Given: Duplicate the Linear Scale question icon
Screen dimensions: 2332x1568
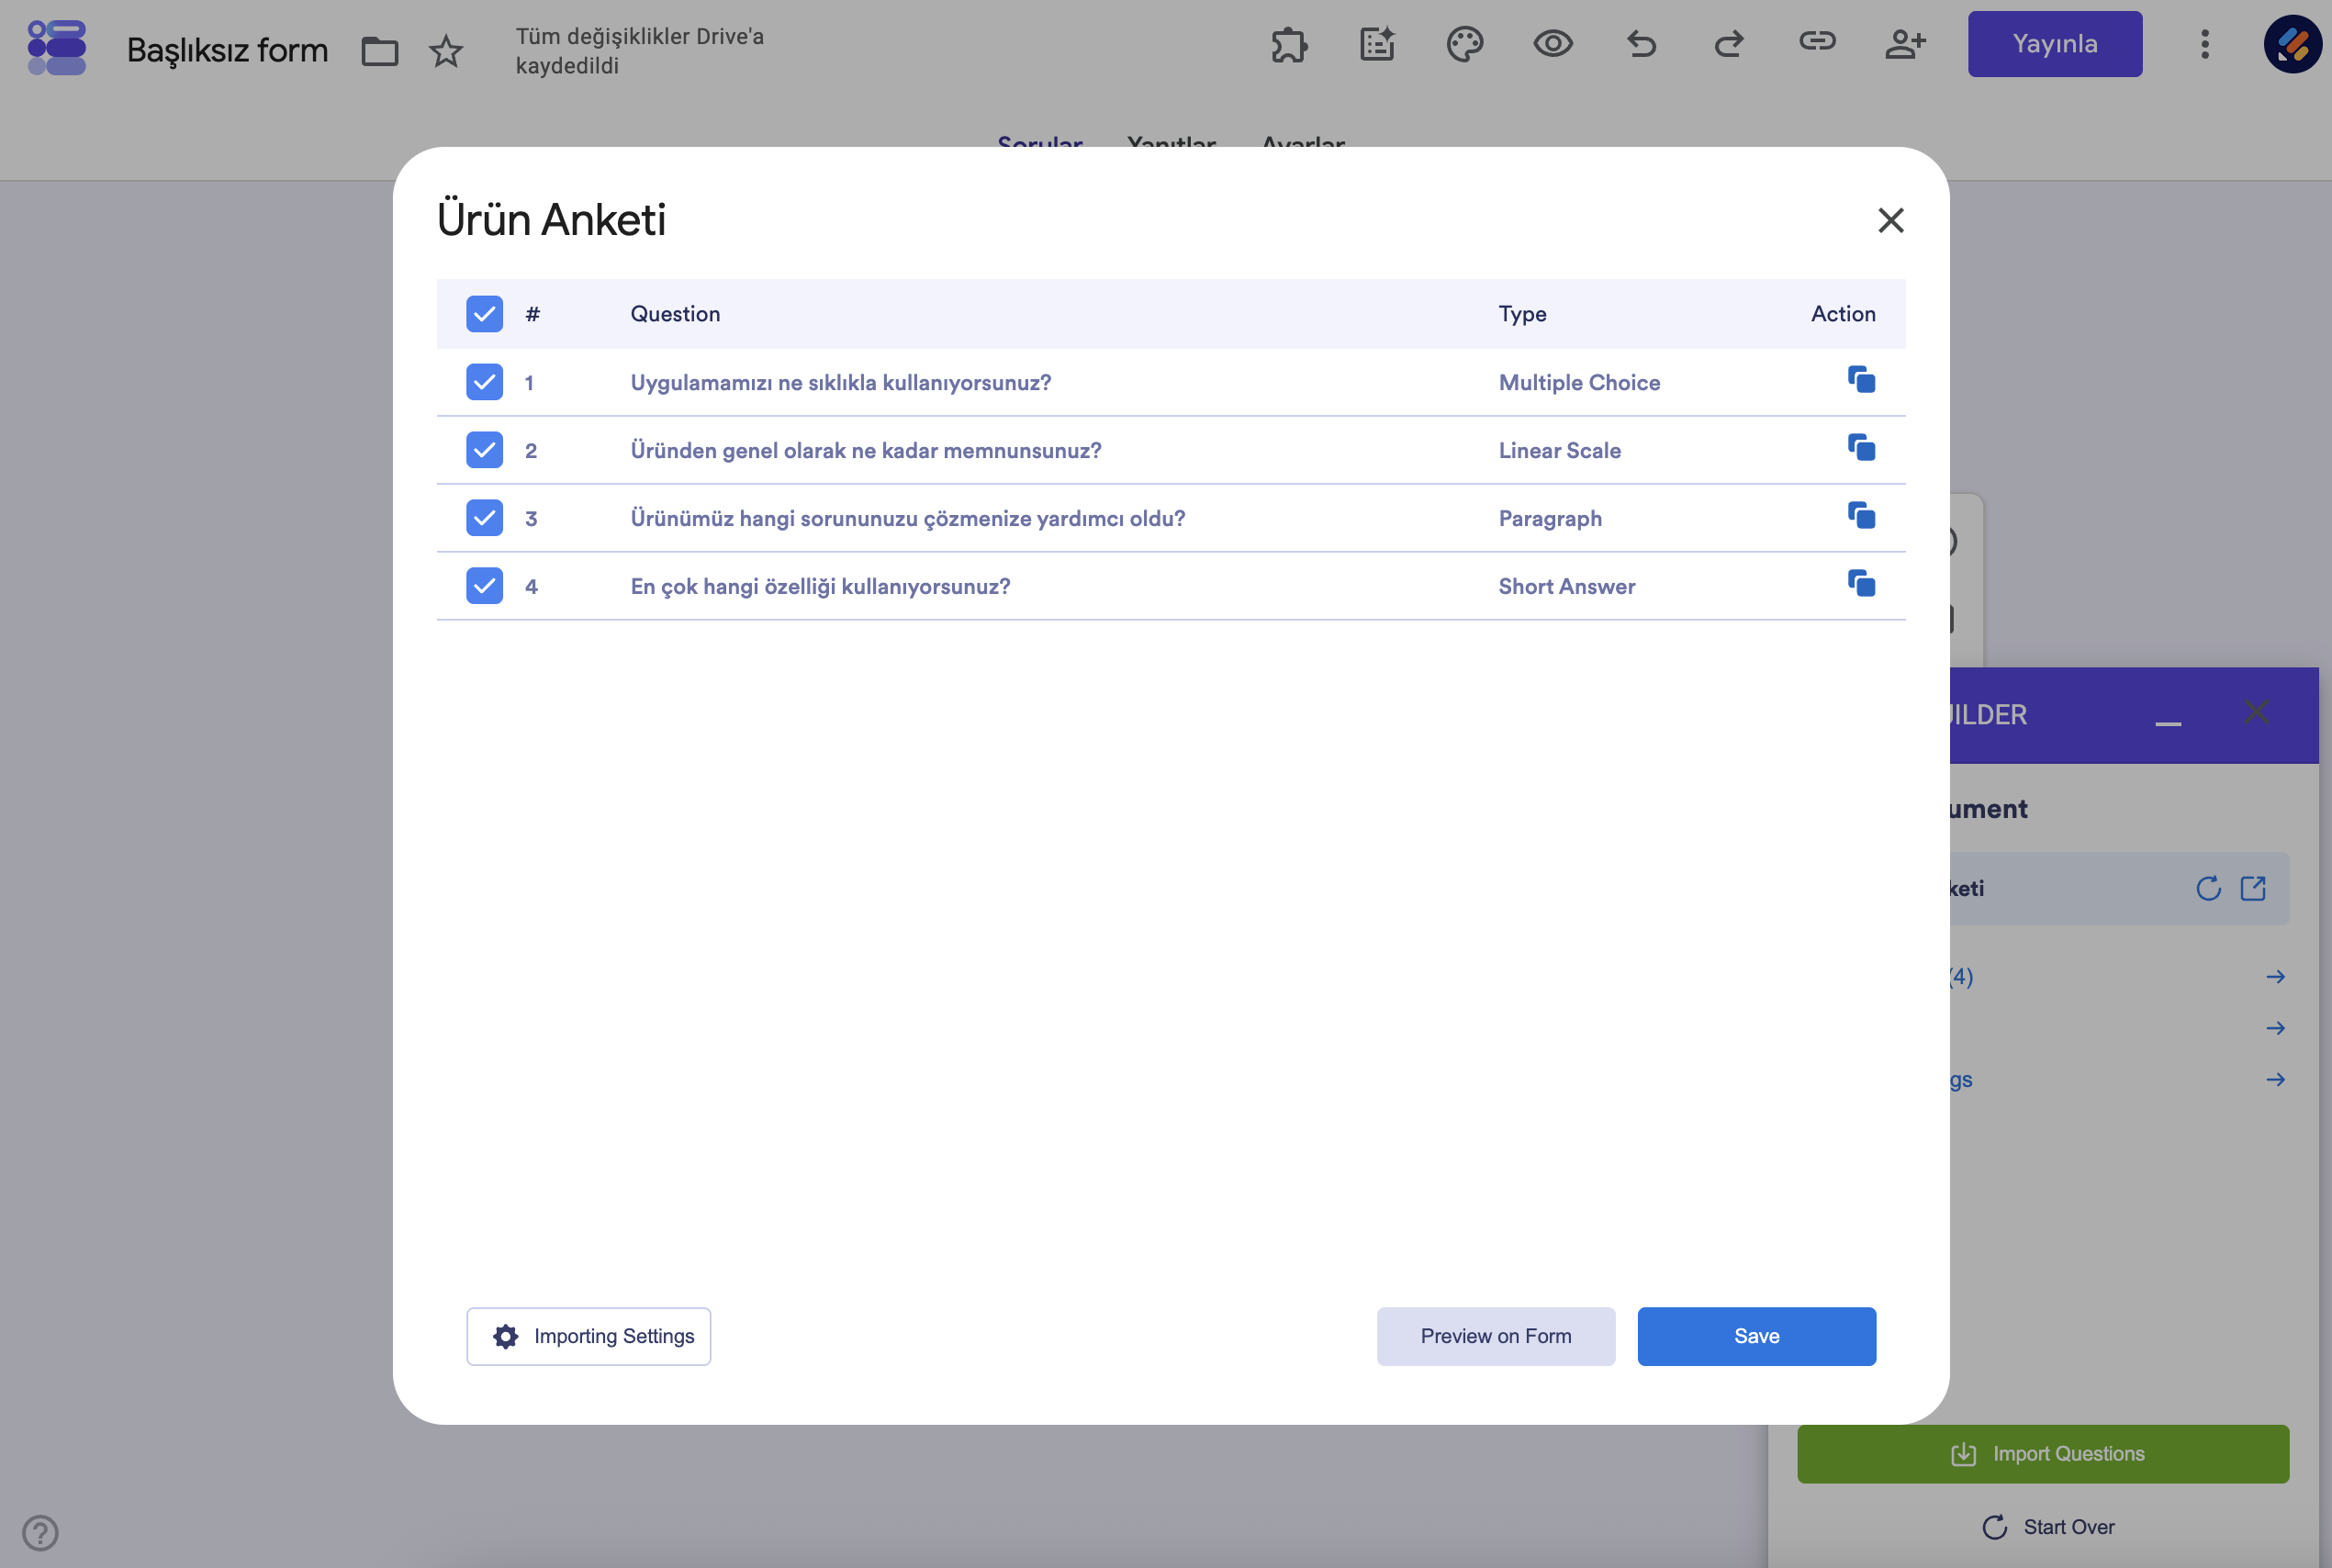Looking at the screenshot, I should (x=1861, y=448).
